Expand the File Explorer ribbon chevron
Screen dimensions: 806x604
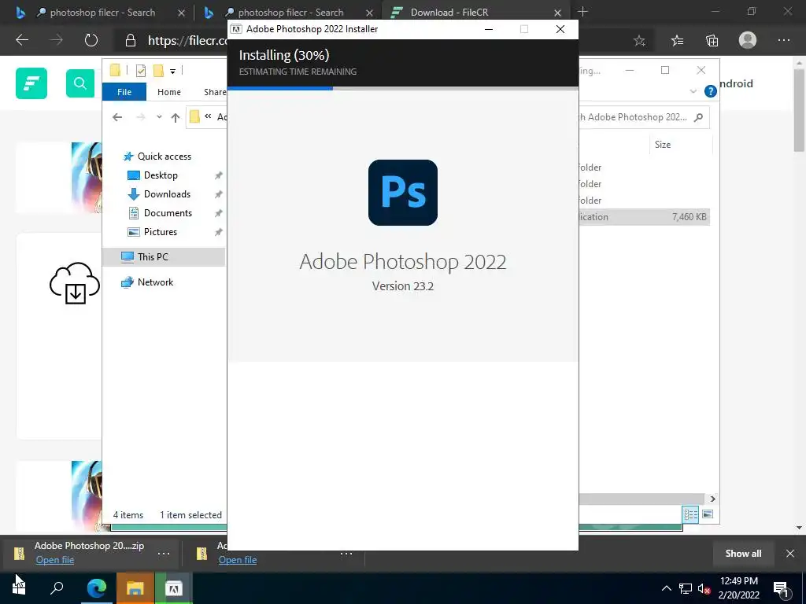point(693,91)
